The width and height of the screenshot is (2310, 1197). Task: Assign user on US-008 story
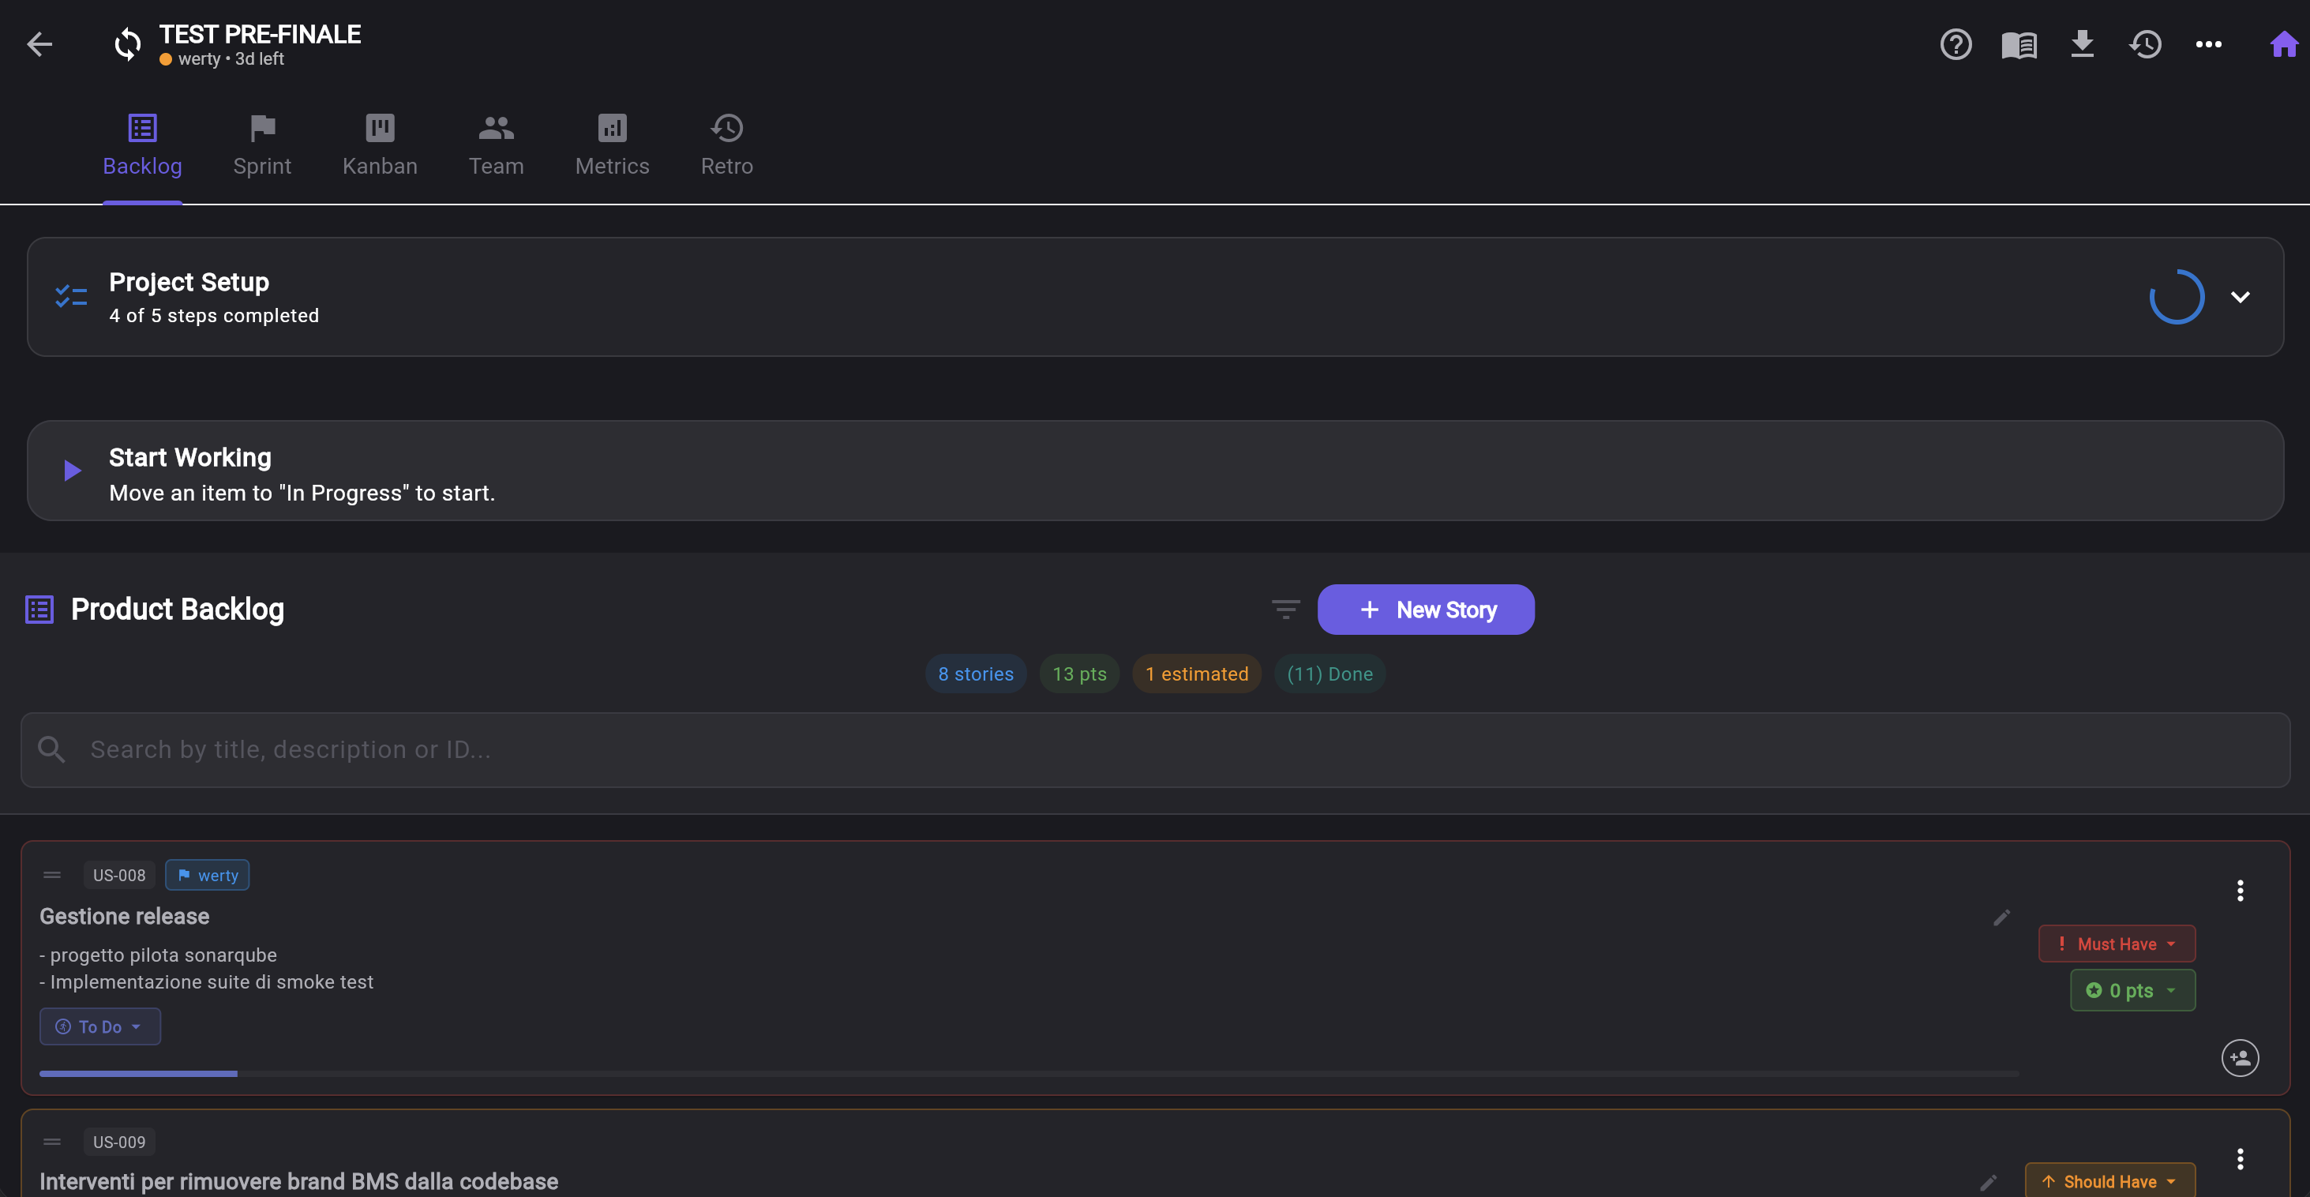[2239, 1058]
